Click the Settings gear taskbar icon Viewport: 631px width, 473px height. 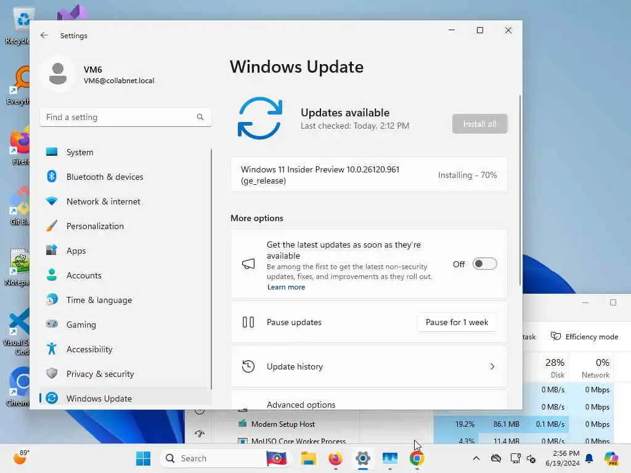[362, 458]
